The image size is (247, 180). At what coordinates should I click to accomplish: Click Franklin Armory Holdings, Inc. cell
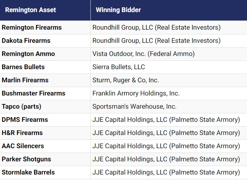tap(136, 93)
